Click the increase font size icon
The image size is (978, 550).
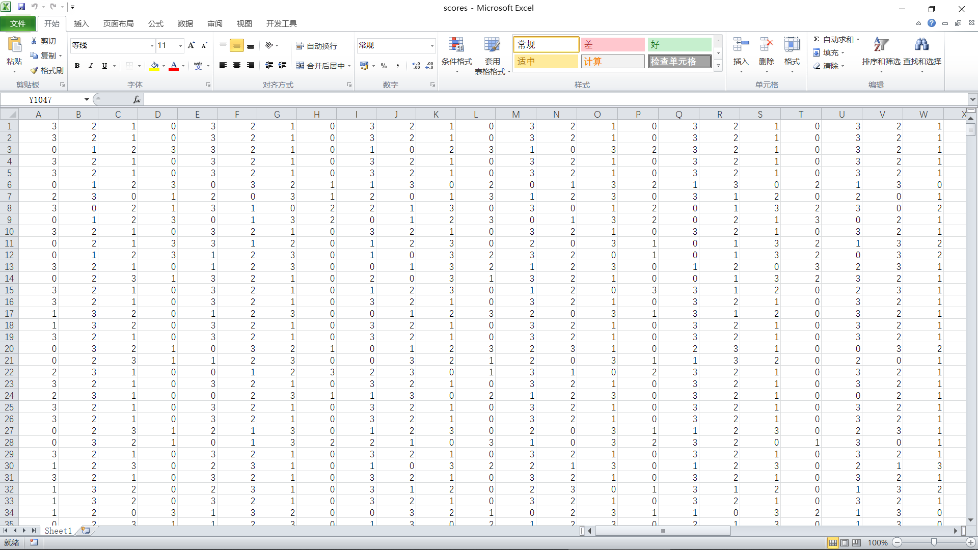tap(192, 45)
